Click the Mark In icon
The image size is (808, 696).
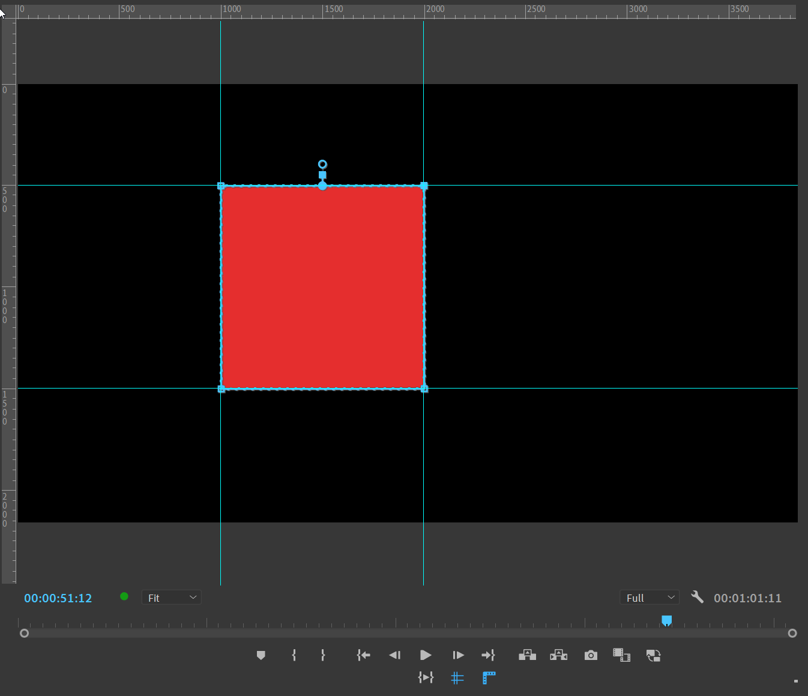click(x=294, y=655)
